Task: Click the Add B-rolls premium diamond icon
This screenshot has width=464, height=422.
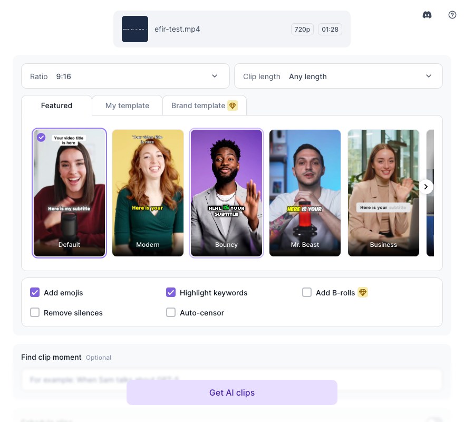Action: [363, 292]
